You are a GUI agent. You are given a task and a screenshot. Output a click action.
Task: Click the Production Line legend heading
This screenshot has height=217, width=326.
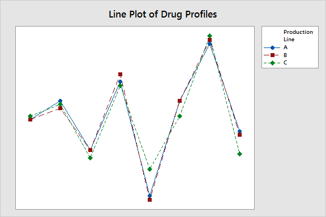pyautogui.click(x=298, y=36)
